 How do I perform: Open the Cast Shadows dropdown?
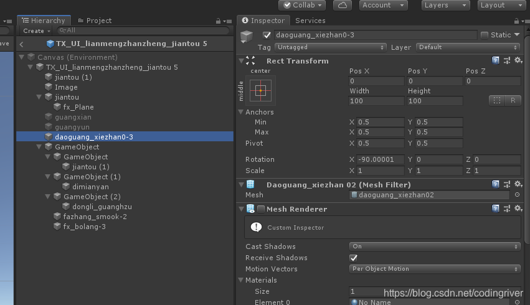pos(434,246)
